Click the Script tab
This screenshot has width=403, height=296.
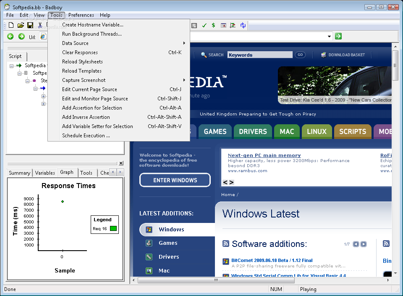click(x=16, y=56)
